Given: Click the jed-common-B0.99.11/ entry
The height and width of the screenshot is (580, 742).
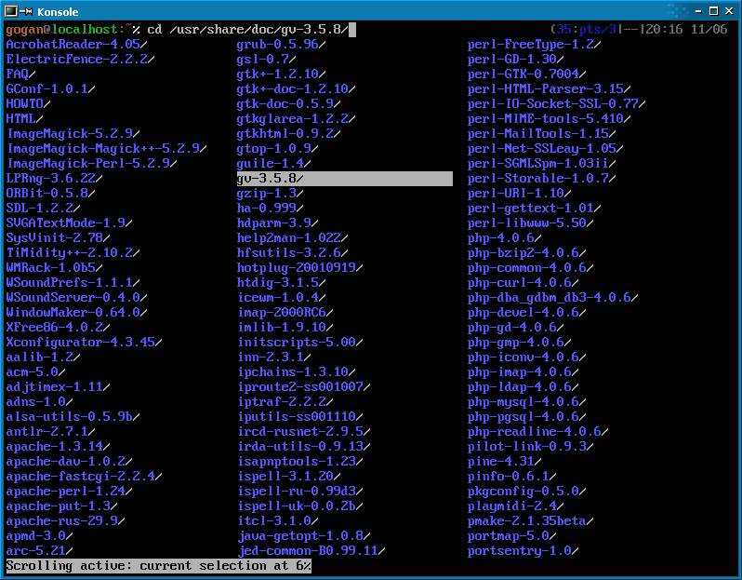Looking at the screenshot, I should [311, 551].
